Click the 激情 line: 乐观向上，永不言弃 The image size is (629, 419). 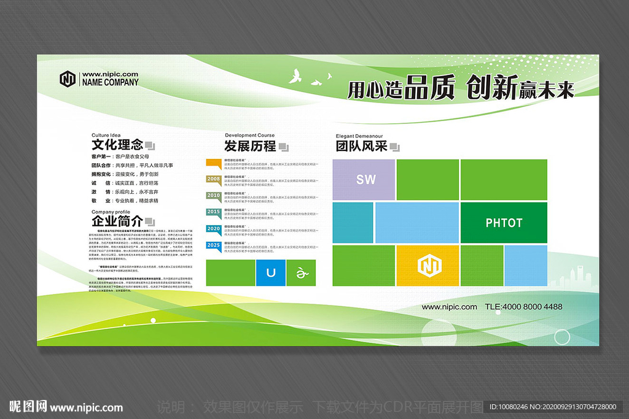click(125, 192)
